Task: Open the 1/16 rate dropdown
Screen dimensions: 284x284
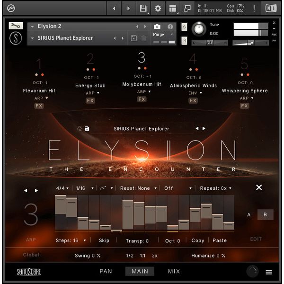Action: (x=85, y=188)
